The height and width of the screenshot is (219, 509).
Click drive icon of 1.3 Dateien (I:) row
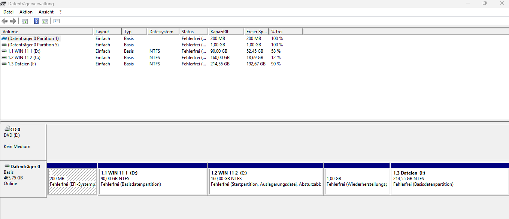4,64
